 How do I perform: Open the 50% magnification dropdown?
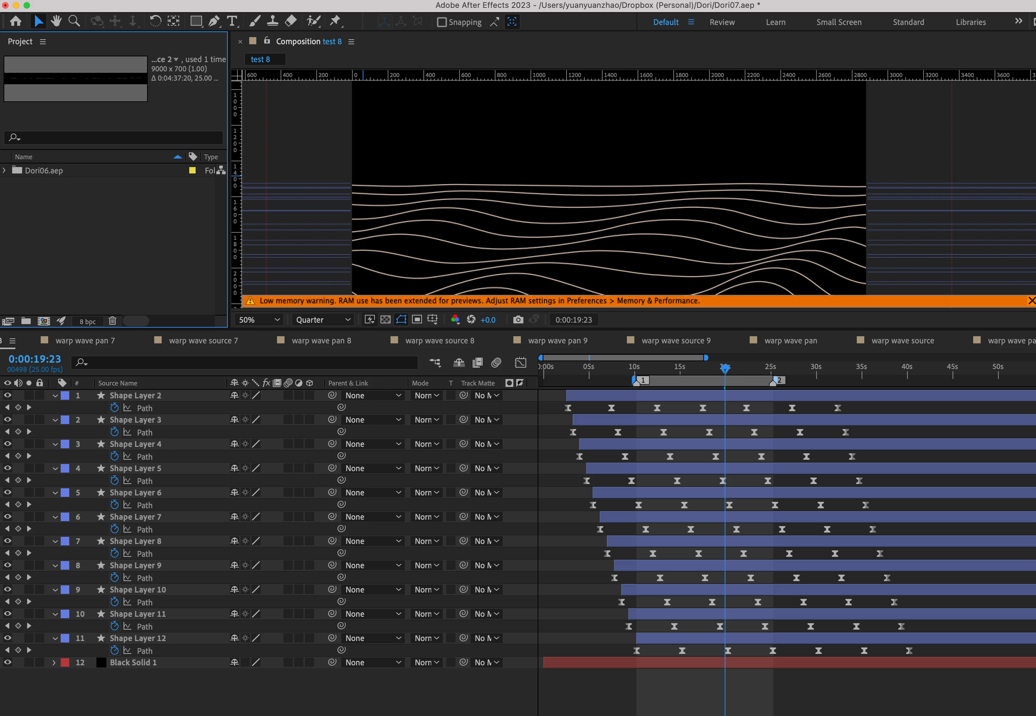coord(259,319)
